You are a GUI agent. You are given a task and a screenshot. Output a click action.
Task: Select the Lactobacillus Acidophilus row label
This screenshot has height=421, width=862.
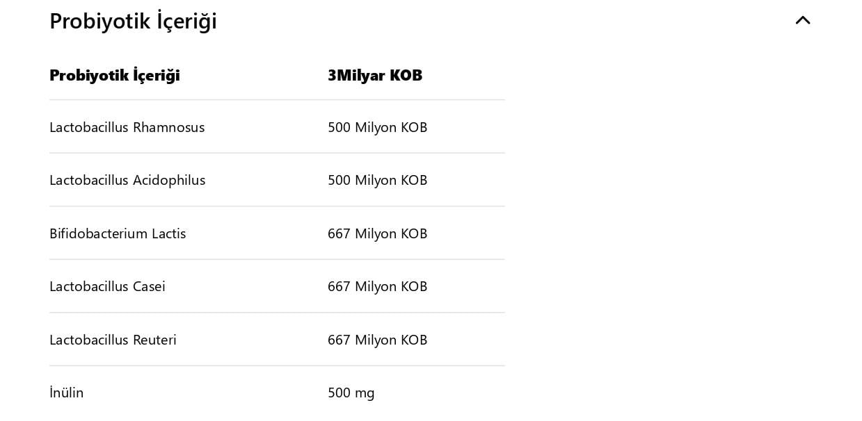tap(127, 180)
